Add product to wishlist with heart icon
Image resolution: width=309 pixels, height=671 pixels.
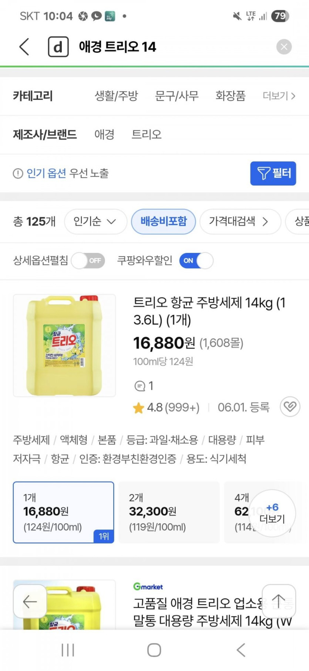(x=290, y=407)
